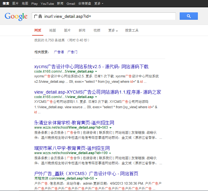Open YouTube in the top black bar
The height and width of the screenshot is (191, 208).
[47, 4]
